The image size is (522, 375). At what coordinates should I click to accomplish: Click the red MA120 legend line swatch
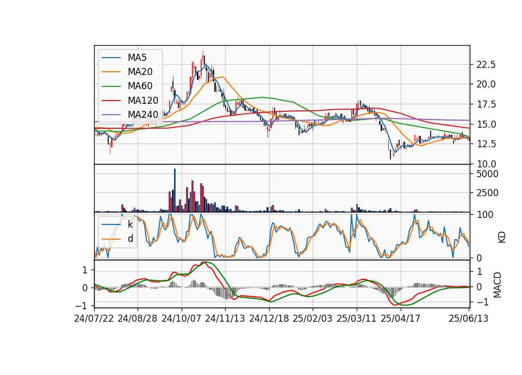point(111,101)
